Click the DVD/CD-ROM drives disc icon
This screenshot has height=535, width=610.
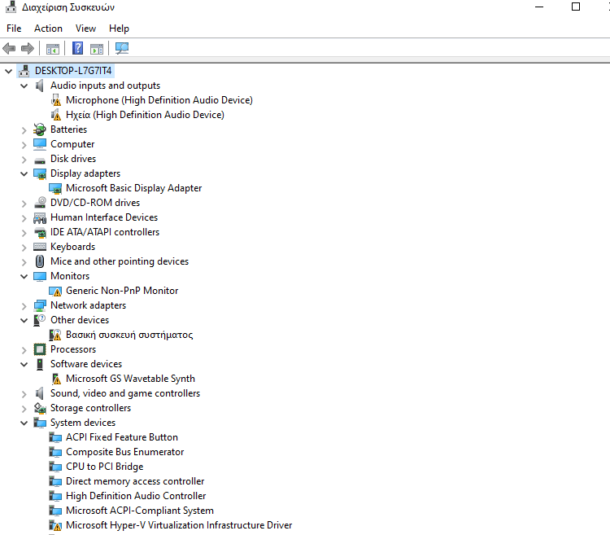[x=40, y=203]
